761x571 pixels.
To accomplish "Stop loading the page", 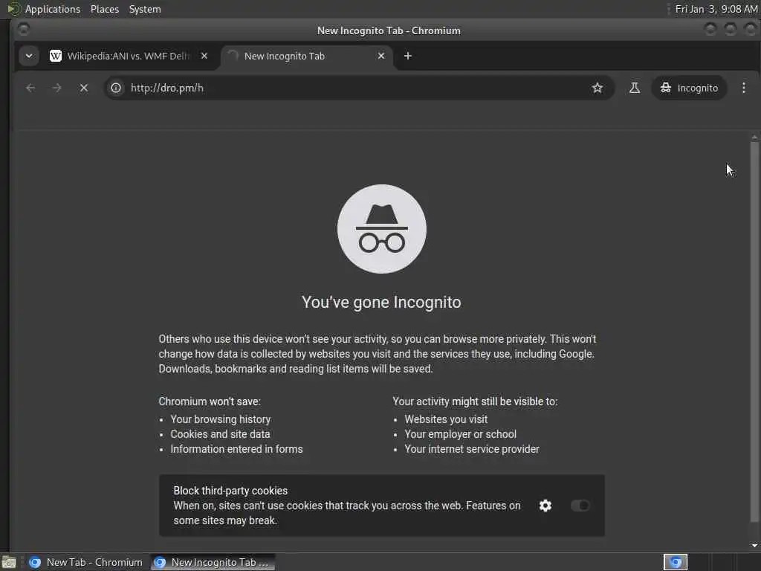I will [84, 88].
